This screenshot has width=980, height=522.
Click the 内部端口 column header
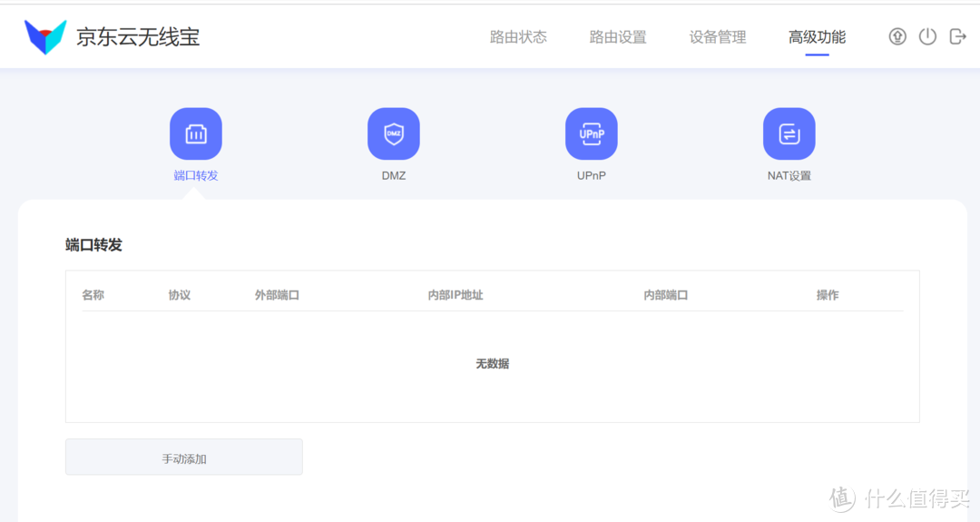click(x=666, y=295)
